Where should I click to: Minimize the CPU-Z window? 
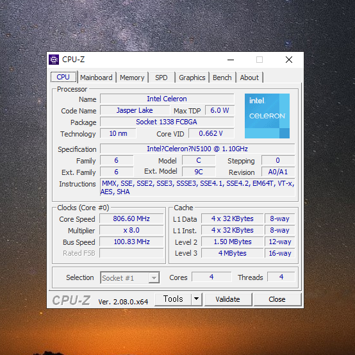click(x=231, y=60)
